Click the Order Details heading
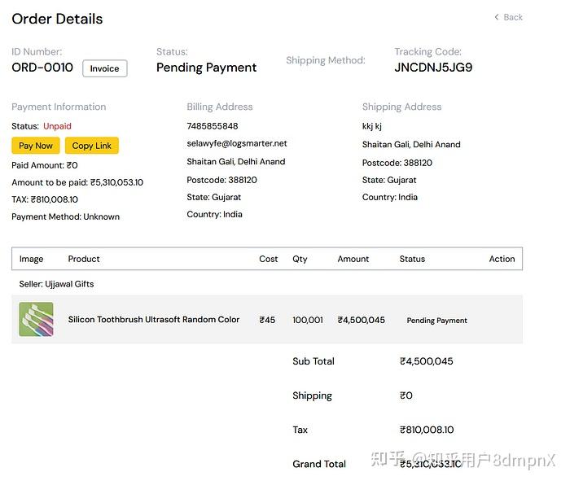 click(57, 19)
